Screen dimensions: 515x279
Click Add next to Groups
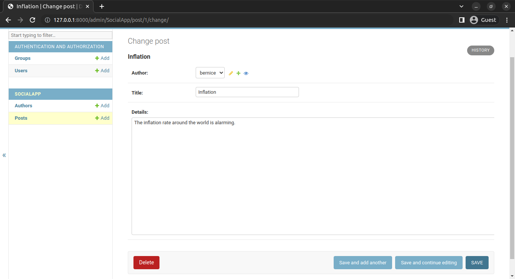102,58
